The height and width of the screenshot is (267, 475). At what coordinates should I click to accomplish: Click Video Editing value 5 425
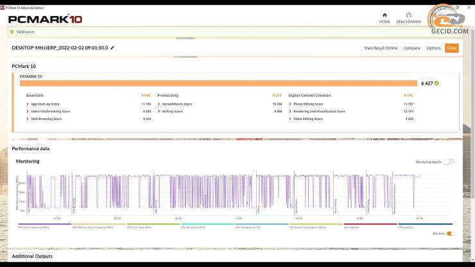coord(410,119)
